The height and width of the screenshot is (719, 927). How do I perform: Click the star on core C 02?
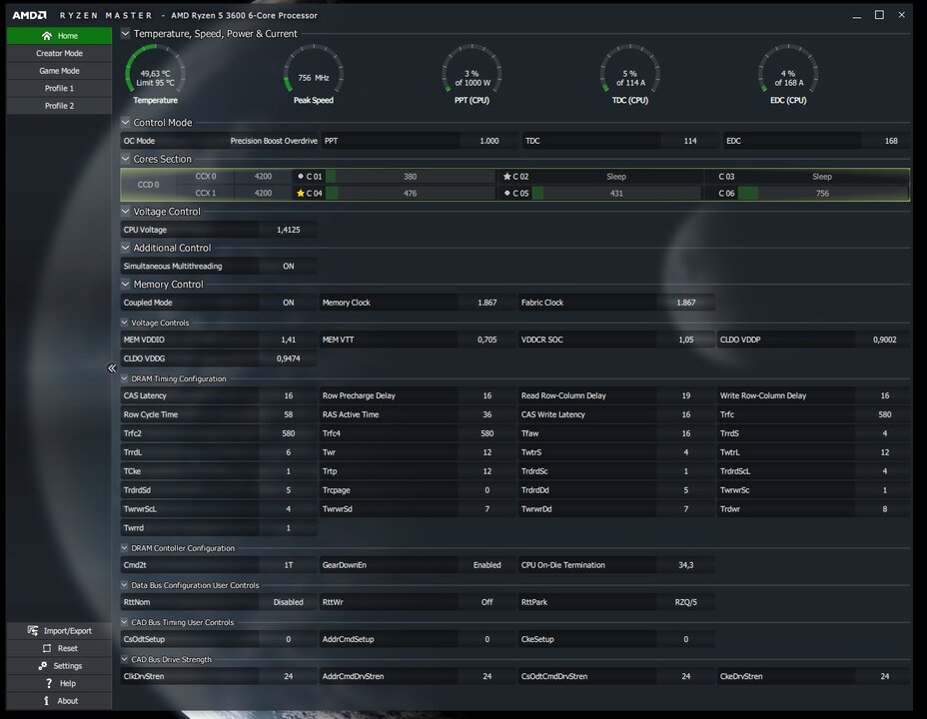point(506,176)
